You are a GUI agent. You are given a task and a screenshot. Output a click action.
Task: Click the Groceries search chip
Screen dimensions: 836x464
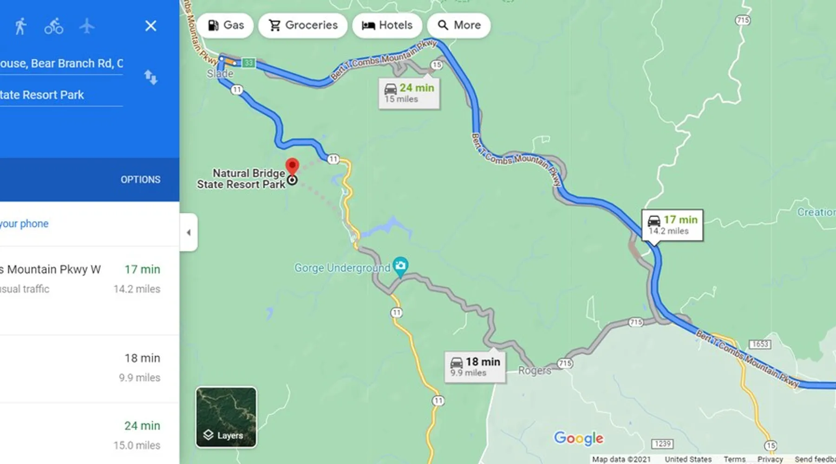(x=303, y=25)
